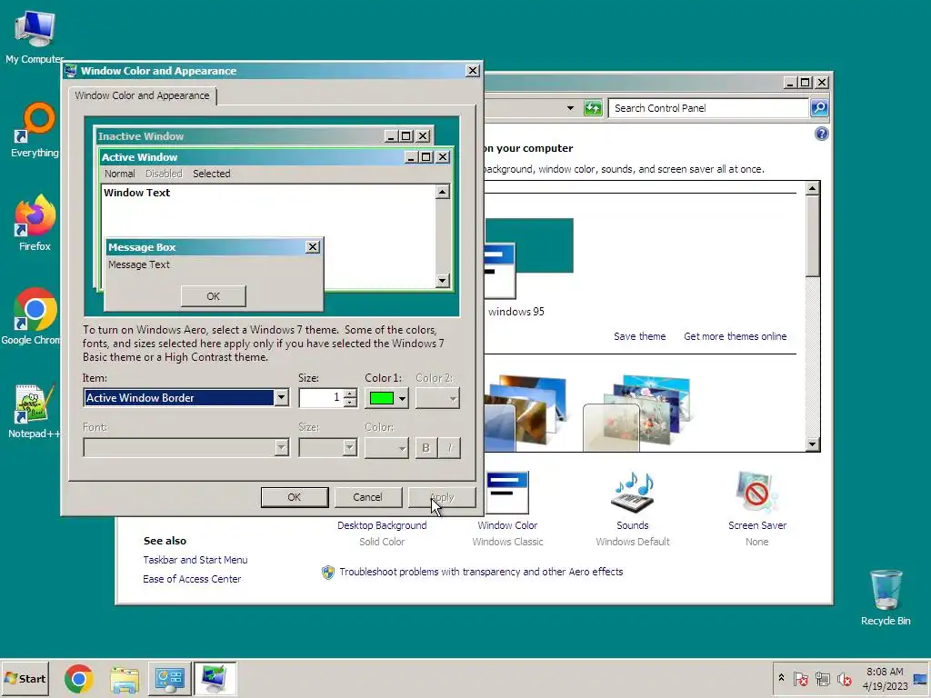Show hidden tray icons arrow

coord(781,678)
